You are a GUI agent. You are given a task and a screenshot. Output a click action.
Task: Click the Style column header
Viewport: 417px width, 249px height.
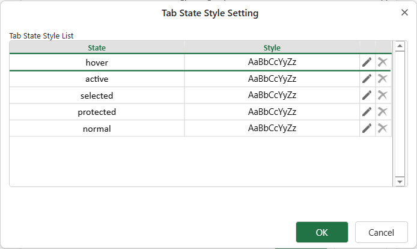pos(272,48)
